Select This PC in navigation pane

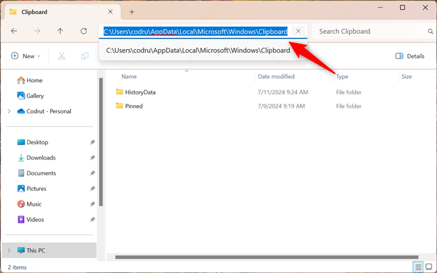(x=49, y=251)
